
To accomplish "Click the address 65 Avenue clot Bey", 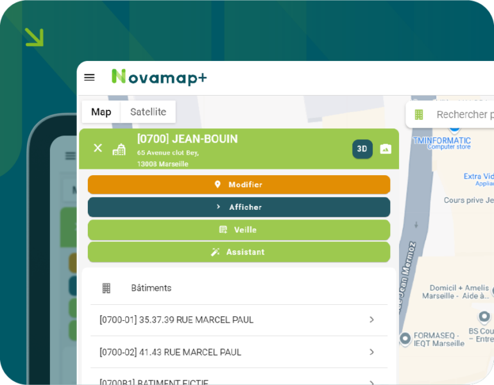I will (168, 153).
